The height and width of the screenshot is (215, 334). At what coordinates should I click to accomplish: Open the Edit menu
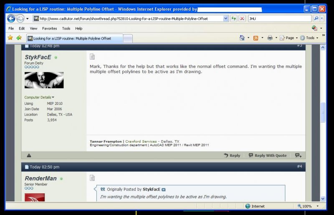pyautogui.click(x=22, y=28)
